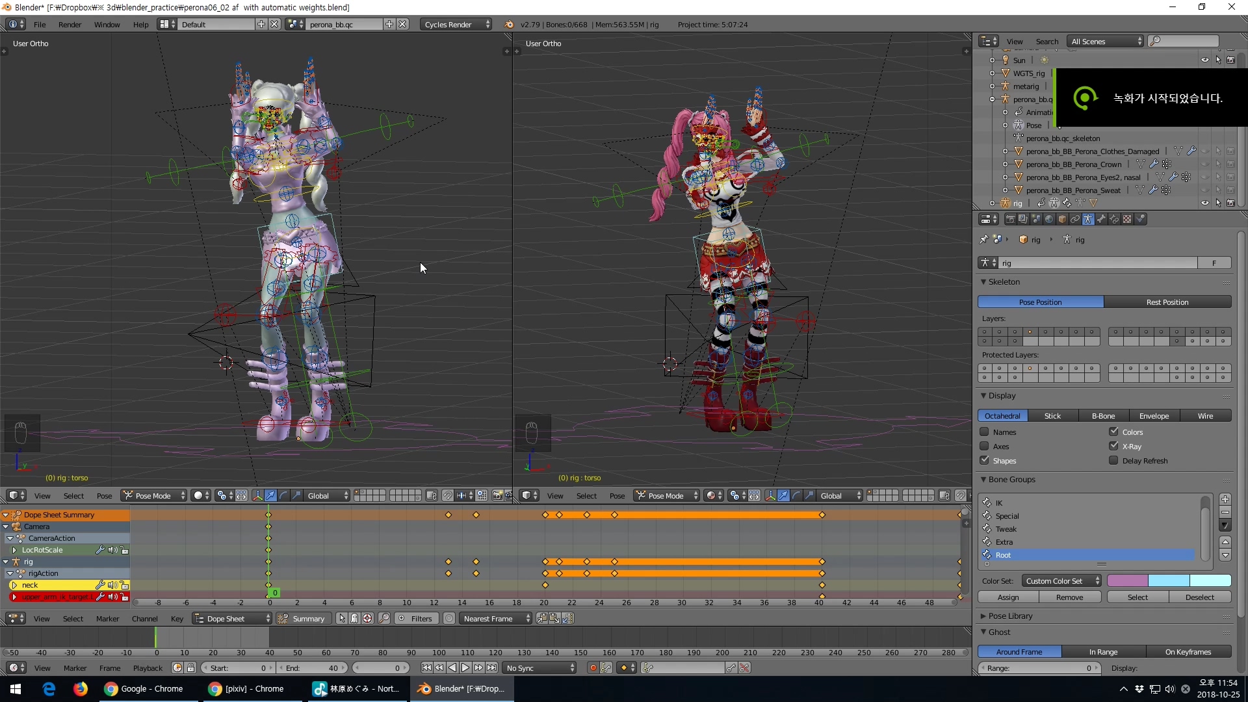Jump to first frame in timeline
This screenshot has height=702, width=1248.
tap(426, 668)
